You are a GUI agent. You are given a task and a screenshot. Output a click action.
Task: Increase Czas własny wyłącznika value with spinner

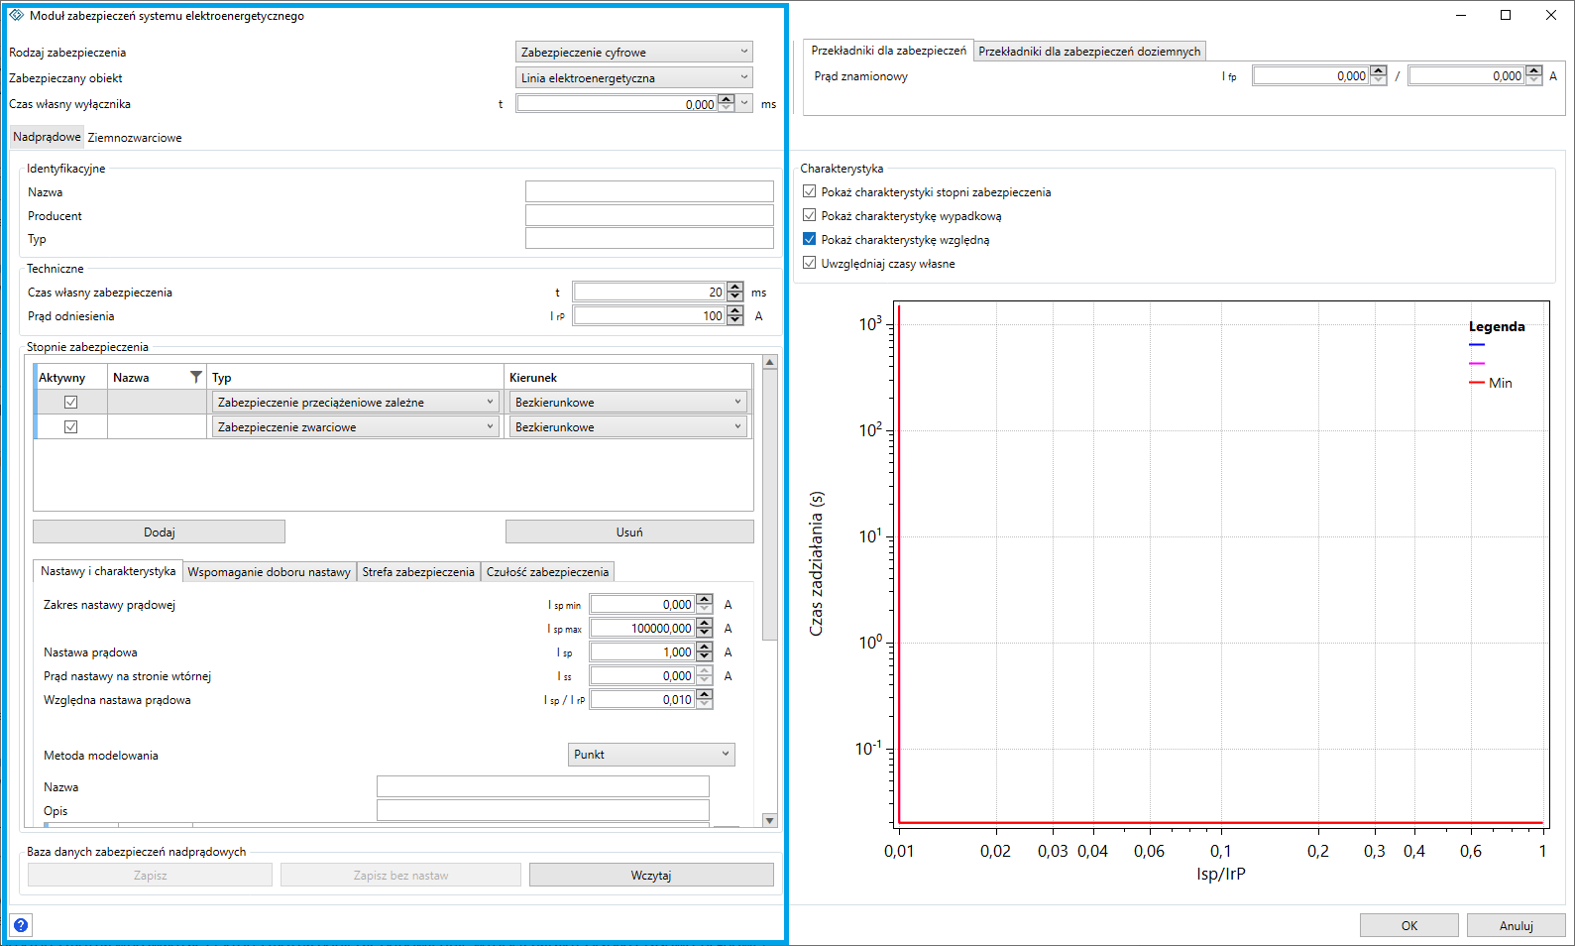tap(727, 99)
